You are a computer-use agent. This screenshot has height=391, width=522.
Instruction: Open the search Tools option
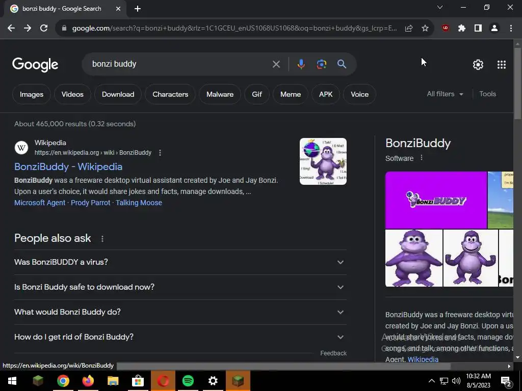pyautogui.click(x=487, y=94)
